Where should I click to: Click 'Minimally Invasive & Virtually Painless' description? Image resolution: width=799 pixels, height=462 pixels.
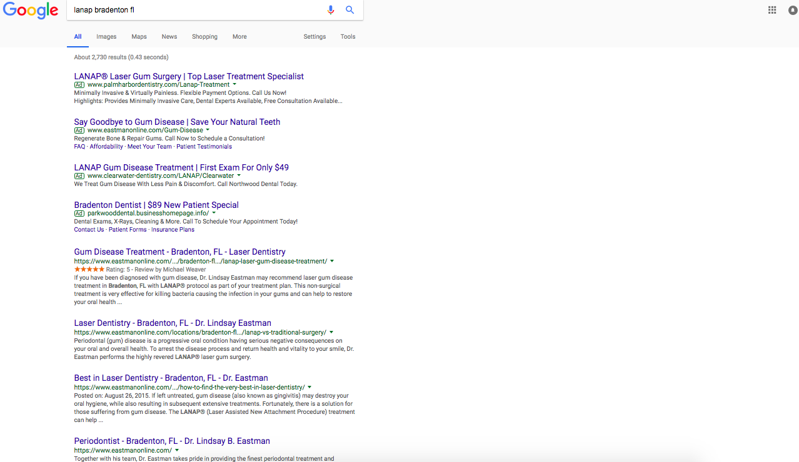180,93
